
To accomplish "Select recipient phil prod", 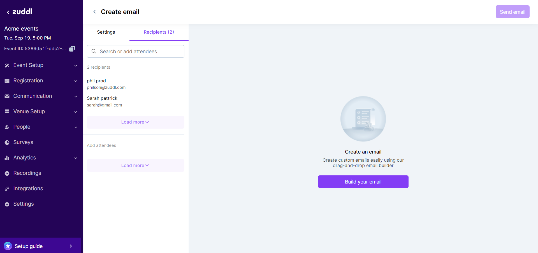I will [x=96, y=81].
